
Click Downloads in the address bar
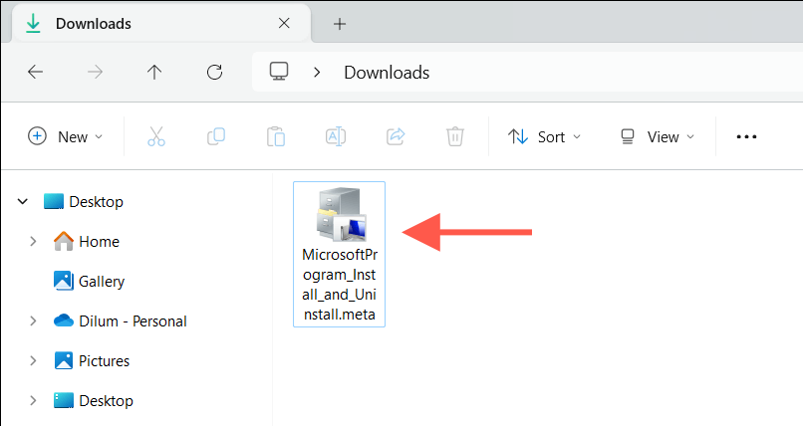coord(387,73)
